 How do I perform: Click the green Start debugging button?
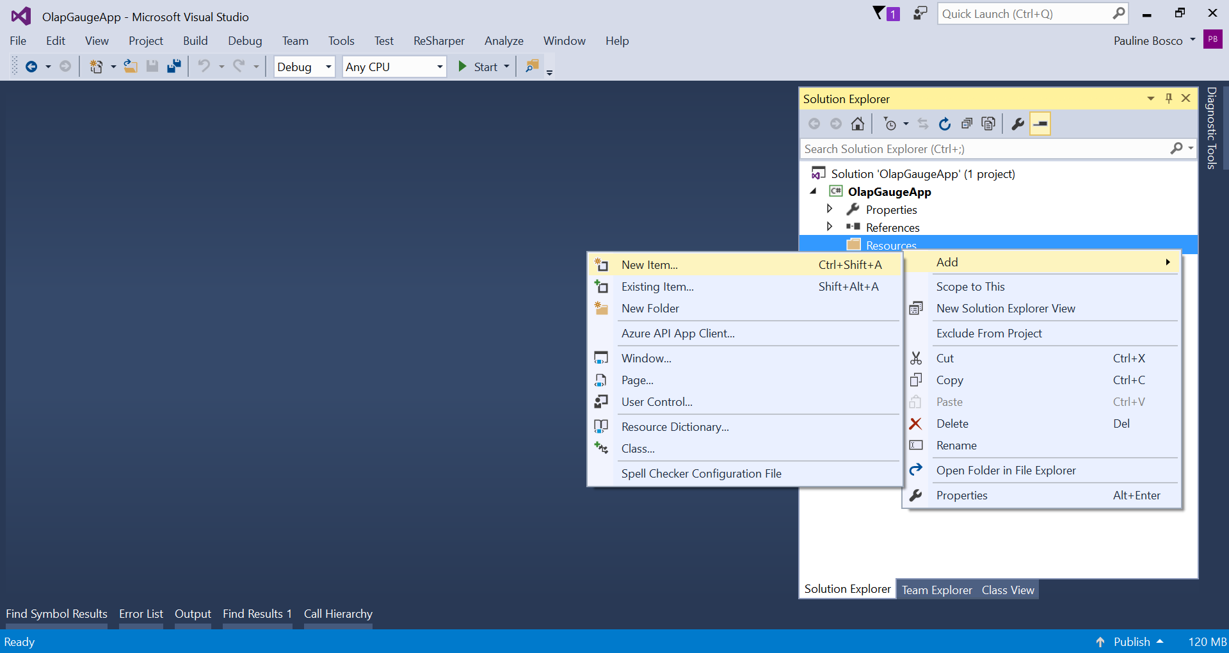coord(479,67)
